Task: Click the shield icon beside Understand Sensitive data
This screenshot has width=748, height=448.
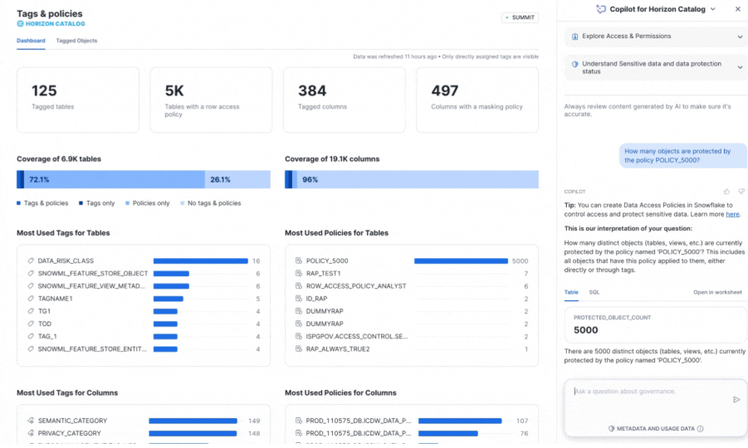Action: coord(574,64)
